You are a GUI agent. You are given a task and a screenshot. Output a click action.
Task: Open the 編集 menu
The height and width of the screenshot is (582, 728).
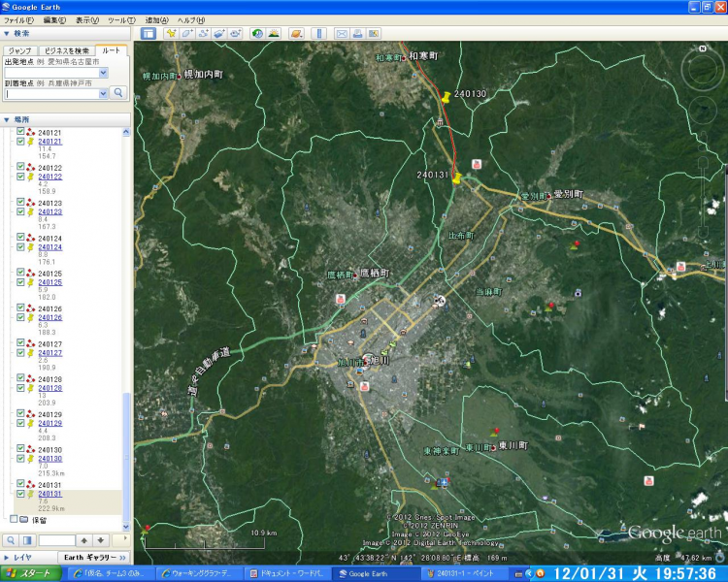[54, 20]
